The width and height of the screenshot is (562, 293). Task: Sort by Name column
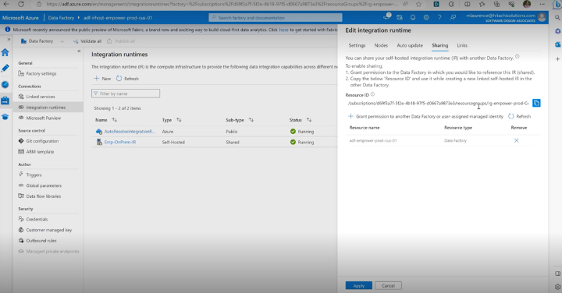(106, 120)
